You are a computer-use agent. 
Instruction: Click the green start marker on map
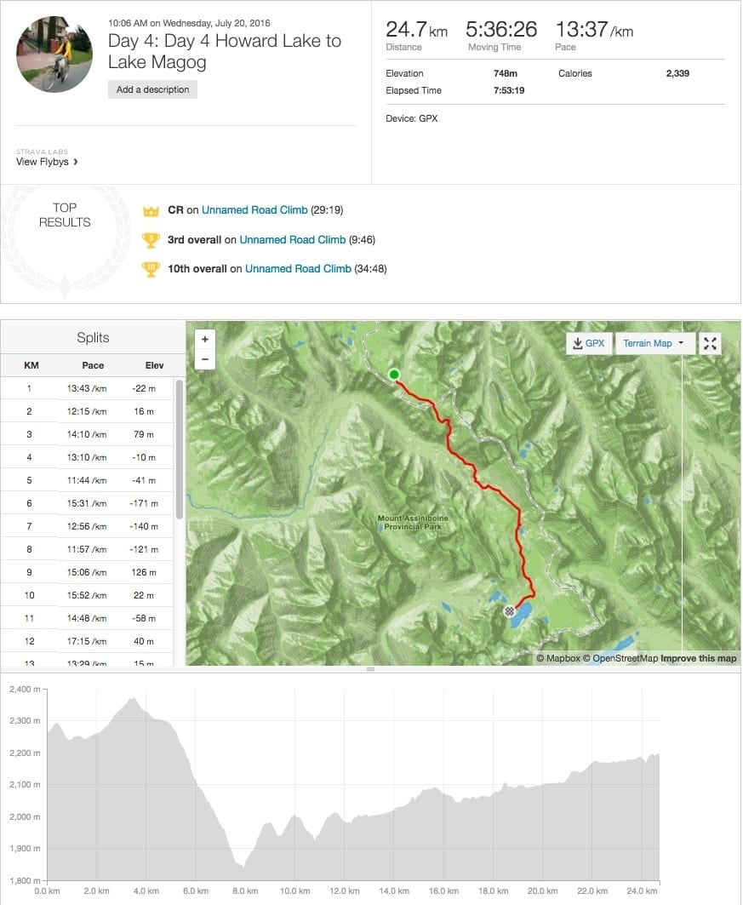394,374
